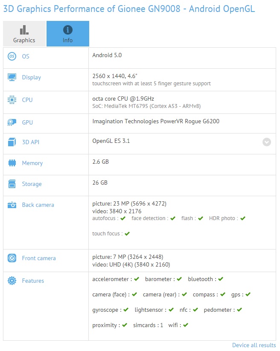The width and height of the screenshot is (280, 351).
Task: Click the 3D API cube icon
Action: pos(12,142)
